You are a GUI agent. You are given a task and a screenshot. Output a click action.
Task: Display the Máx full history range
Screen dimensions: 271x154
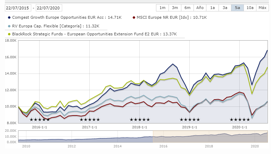[262, 8]
